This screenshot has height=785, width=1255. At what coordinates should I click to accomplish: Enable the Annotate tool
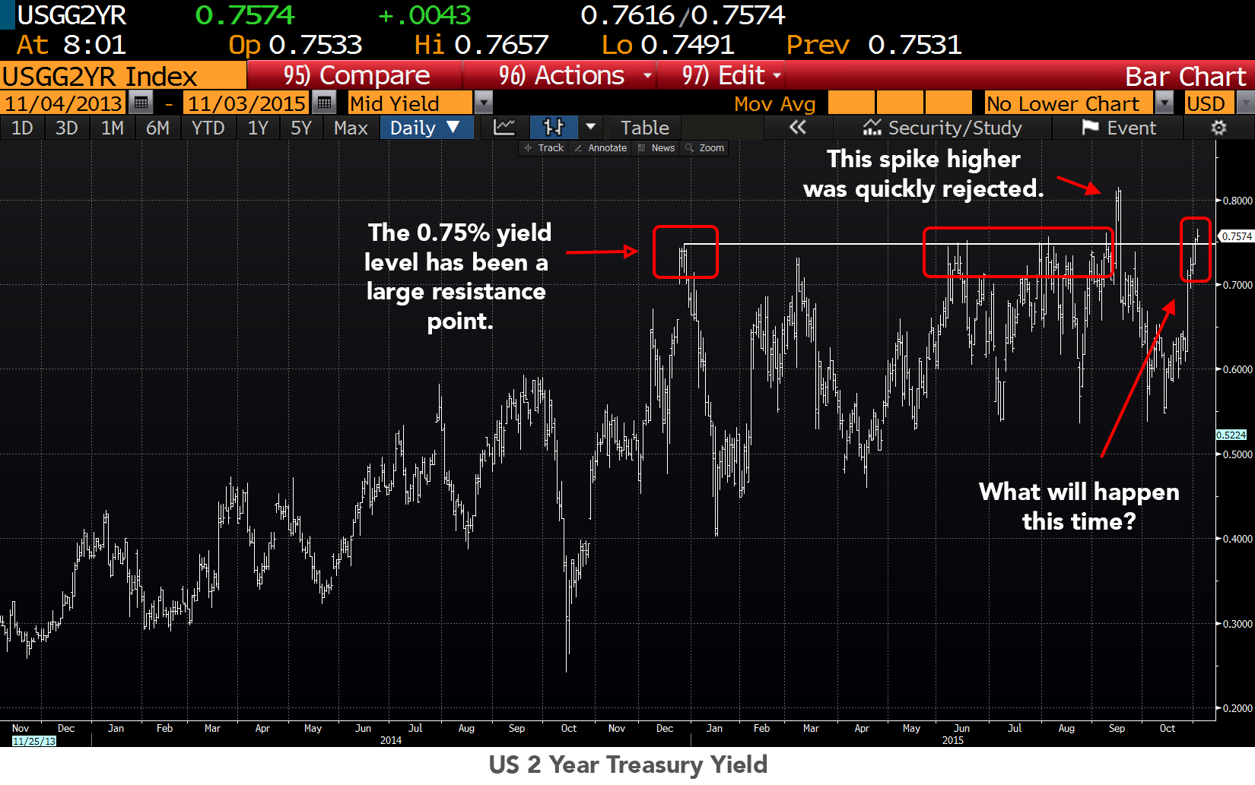[x=601, y=148]
